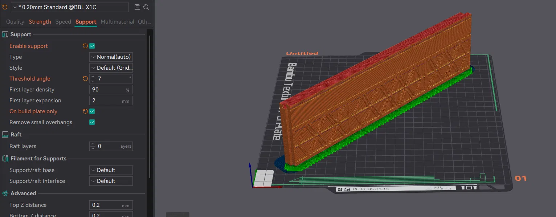The width and height of the screenshot is (556, 217).
Task: Open the Support/raft base filament dropdown
Action: click(111, 170)
